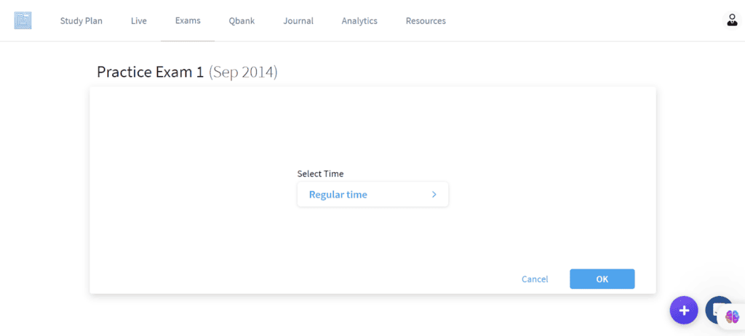Switch to the Live tab
Viewport: 745px width, 336px height.
(x=139, y=21)
